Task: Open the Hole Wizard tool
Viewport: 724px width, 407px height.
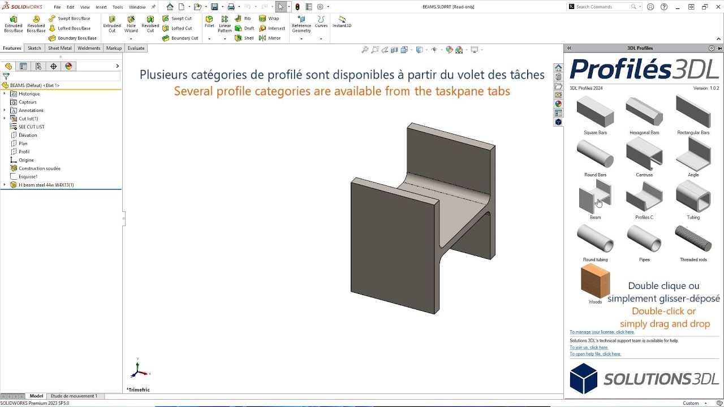Action: [131, 24]
